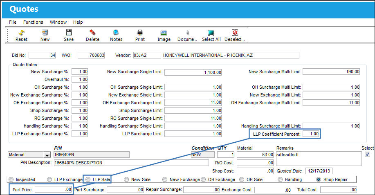Expand the Material type dropdown

47,155
